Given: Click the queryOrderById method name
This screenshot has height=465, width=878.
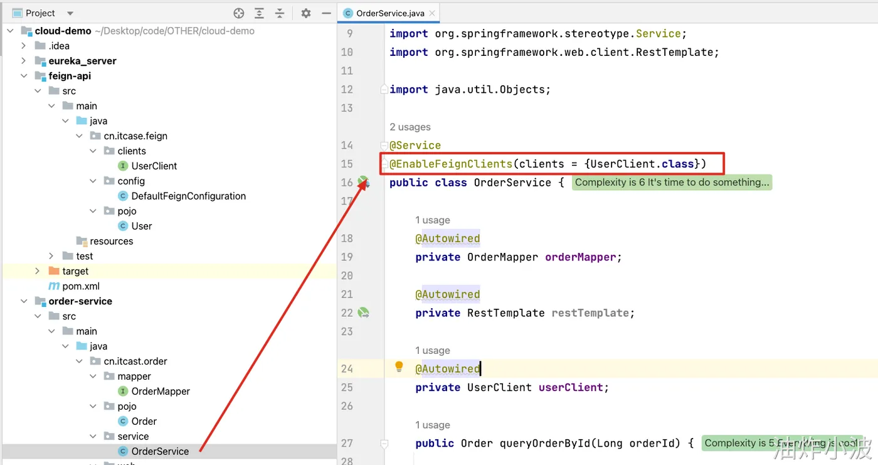Looking at the screenshot, I should 544,443.
